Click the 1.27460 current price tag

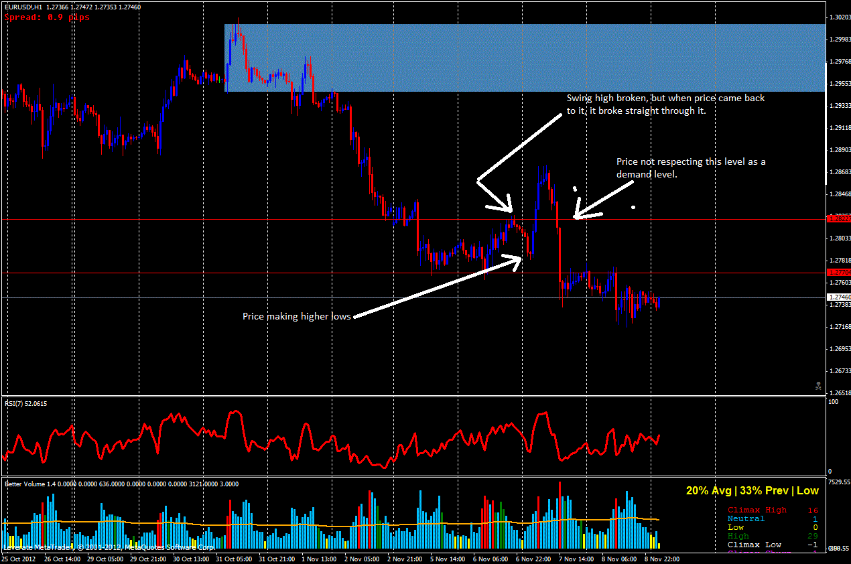[838, 297]
